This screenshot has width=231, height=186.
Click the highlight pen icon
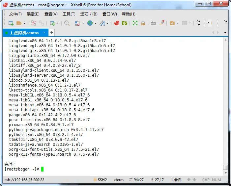point(161,23)
